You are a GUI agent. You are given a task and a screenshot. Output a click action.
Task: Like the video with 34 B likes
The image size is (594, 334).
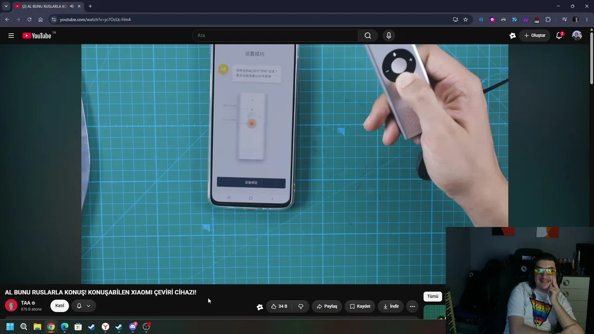pyautogui.click(x=279, y=306)
